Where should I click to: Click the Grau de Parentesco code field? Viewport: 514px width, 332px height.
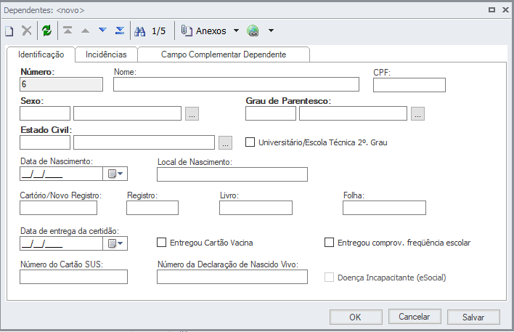(x=271, y=113)
